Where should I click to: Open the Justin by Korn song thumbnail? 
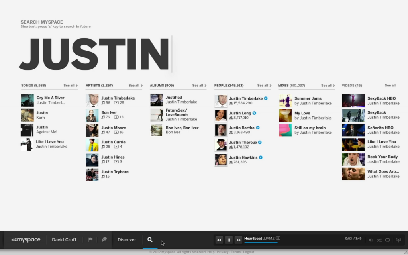[27, 115]
